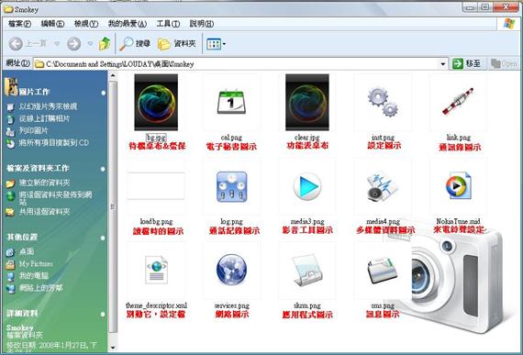Open the 編輯(E) menu

[x=52, y=24]
